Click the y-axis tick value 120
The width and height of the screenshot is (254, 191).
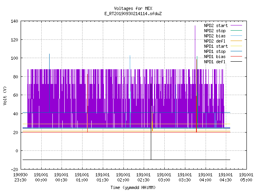coord(14,40)
